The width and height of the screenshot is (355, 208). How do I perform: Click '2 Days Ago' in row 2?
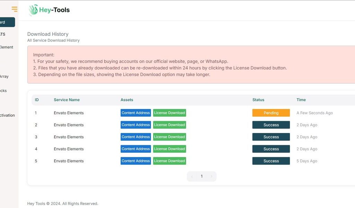point(307,125)
